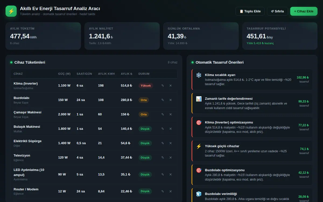The height and width of the screenshot is (202, 323).
Task: Click the Yıllık 5.419 ₺ kazanç text
Action: point(260,43)
